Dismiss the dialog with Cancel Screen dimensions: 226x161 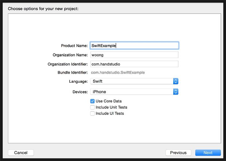tap(21, 153)
